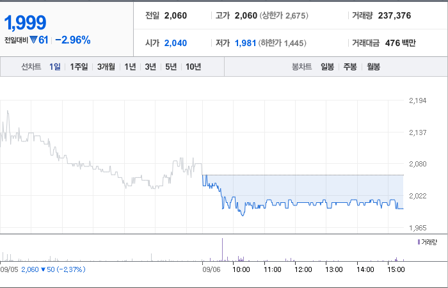Click the 저가 value 1,981
The image size is (448, 288).
[x=245, y=43]
